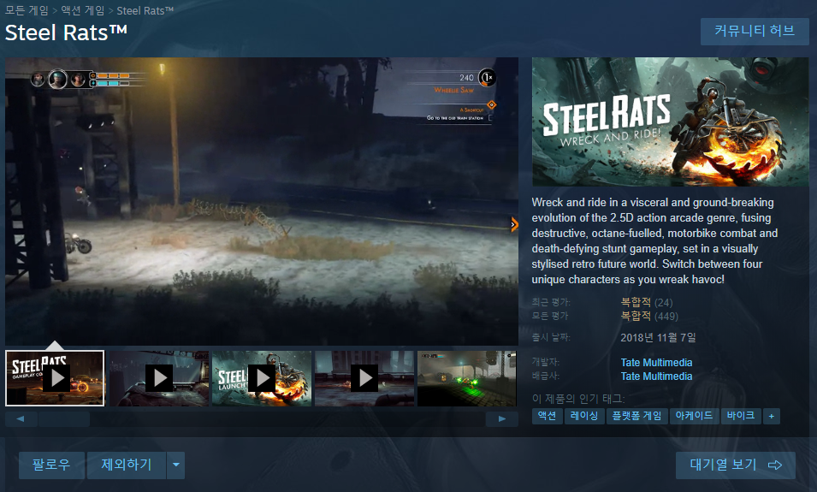Click the recent reviews 복합적 (24) summary
This screenshot has width=817, height=492.
[x=647, y=302]
